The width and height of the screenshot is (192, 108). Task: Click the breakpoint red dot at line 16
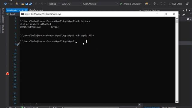(x=7, y=74)
